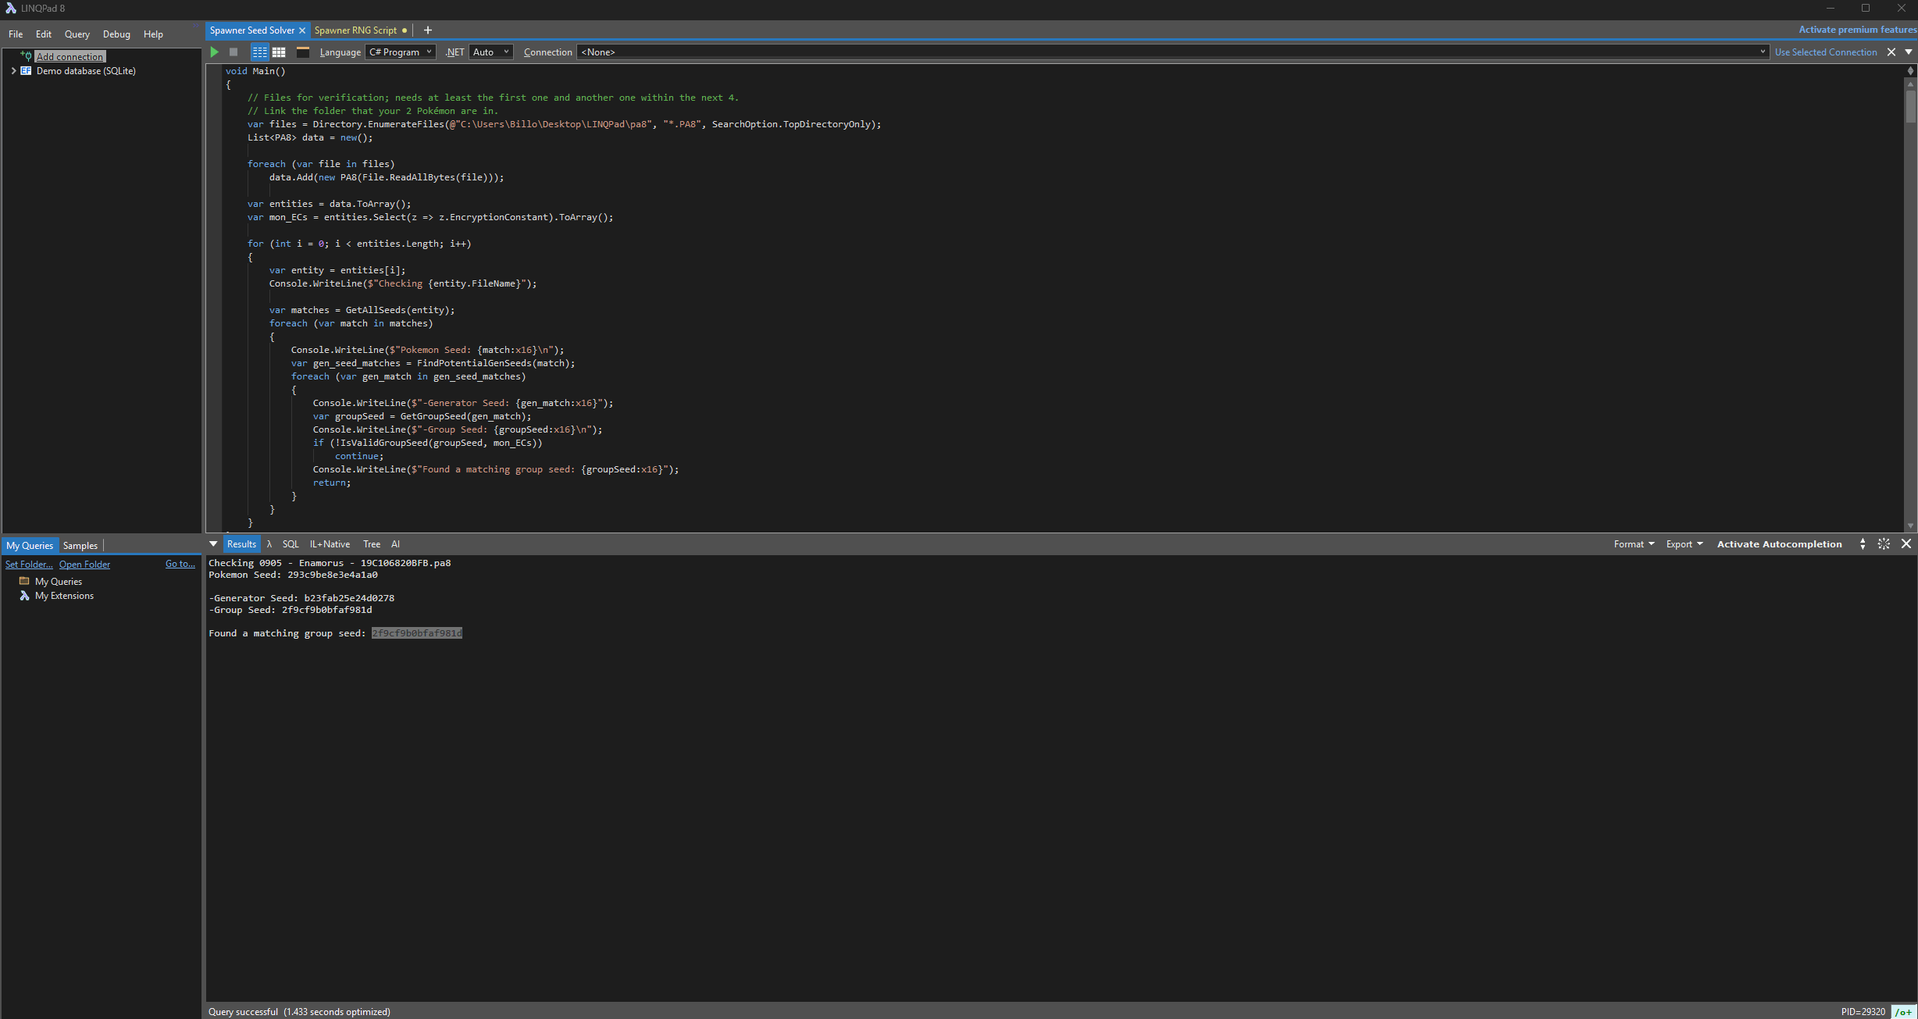Open the AI output tab

pos(395,544)
